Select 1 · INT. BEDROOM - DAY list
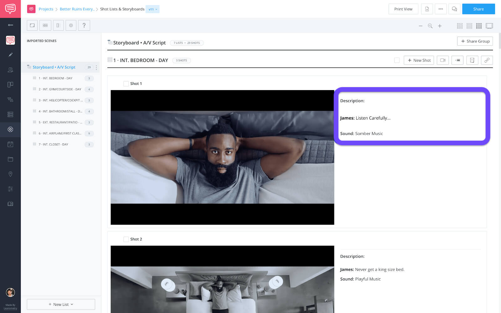501x313 pixels. [61, 78]
